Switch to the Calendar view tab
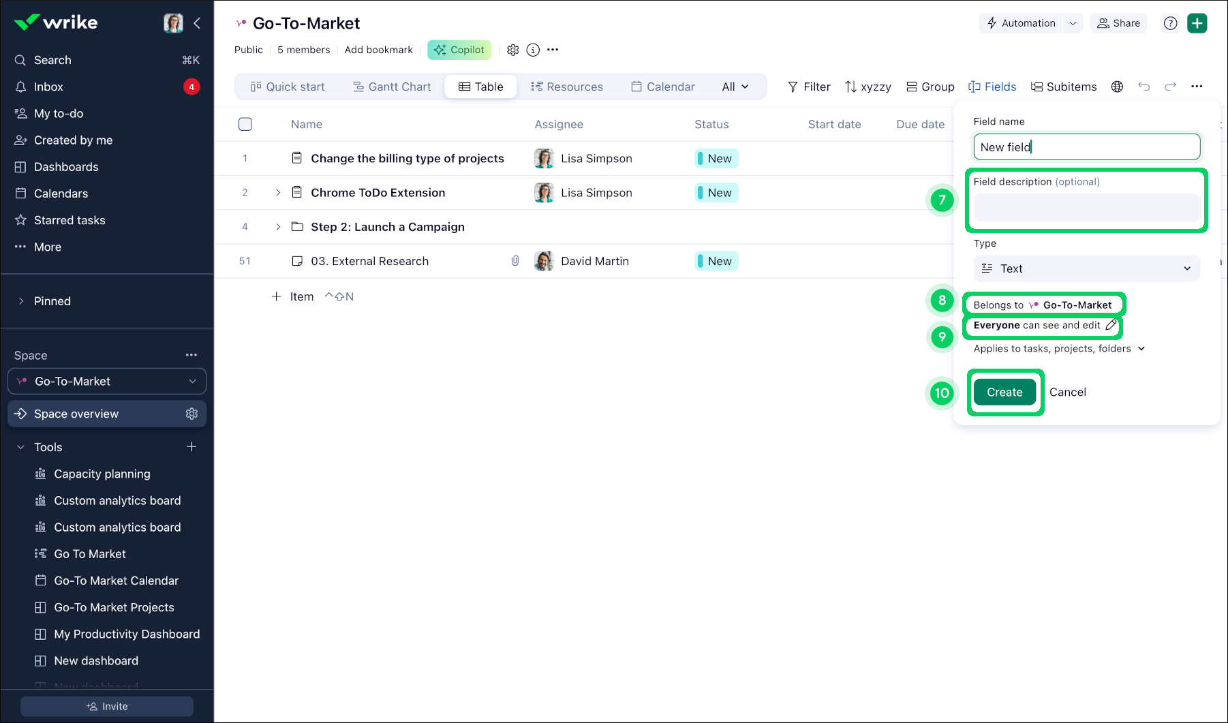The image size is (1228, 723). pyautogui.click(x=662, y=87)
